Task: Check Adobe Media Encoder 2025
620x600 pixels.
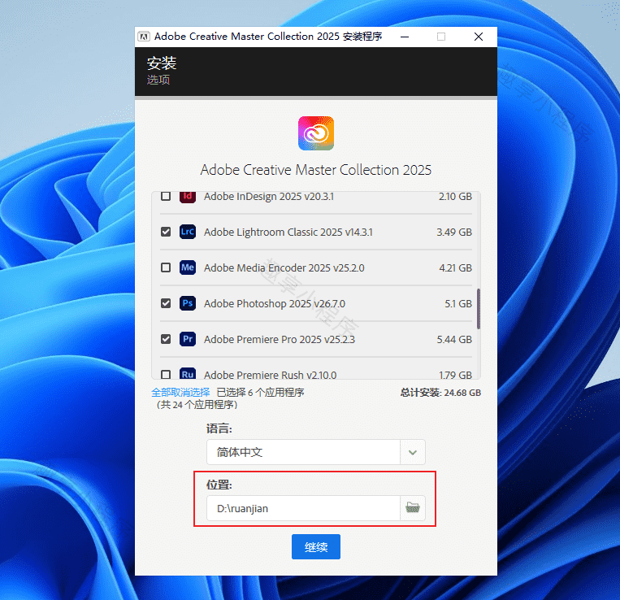Action: (166, 267)
